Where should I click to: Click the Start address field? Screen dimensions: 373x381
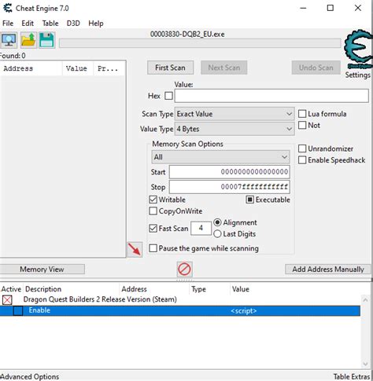pyautogui.click(x=230, y=172)
